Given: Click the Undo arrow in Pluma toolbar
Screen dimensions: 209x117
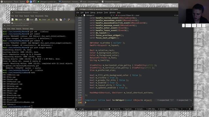Looking at the screenshot, I should 40,19.
